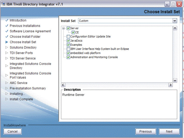The width and height of the screenshot is (184, 138).
Task: Click the Installing... step arrow icon
Action: [7, 94]
